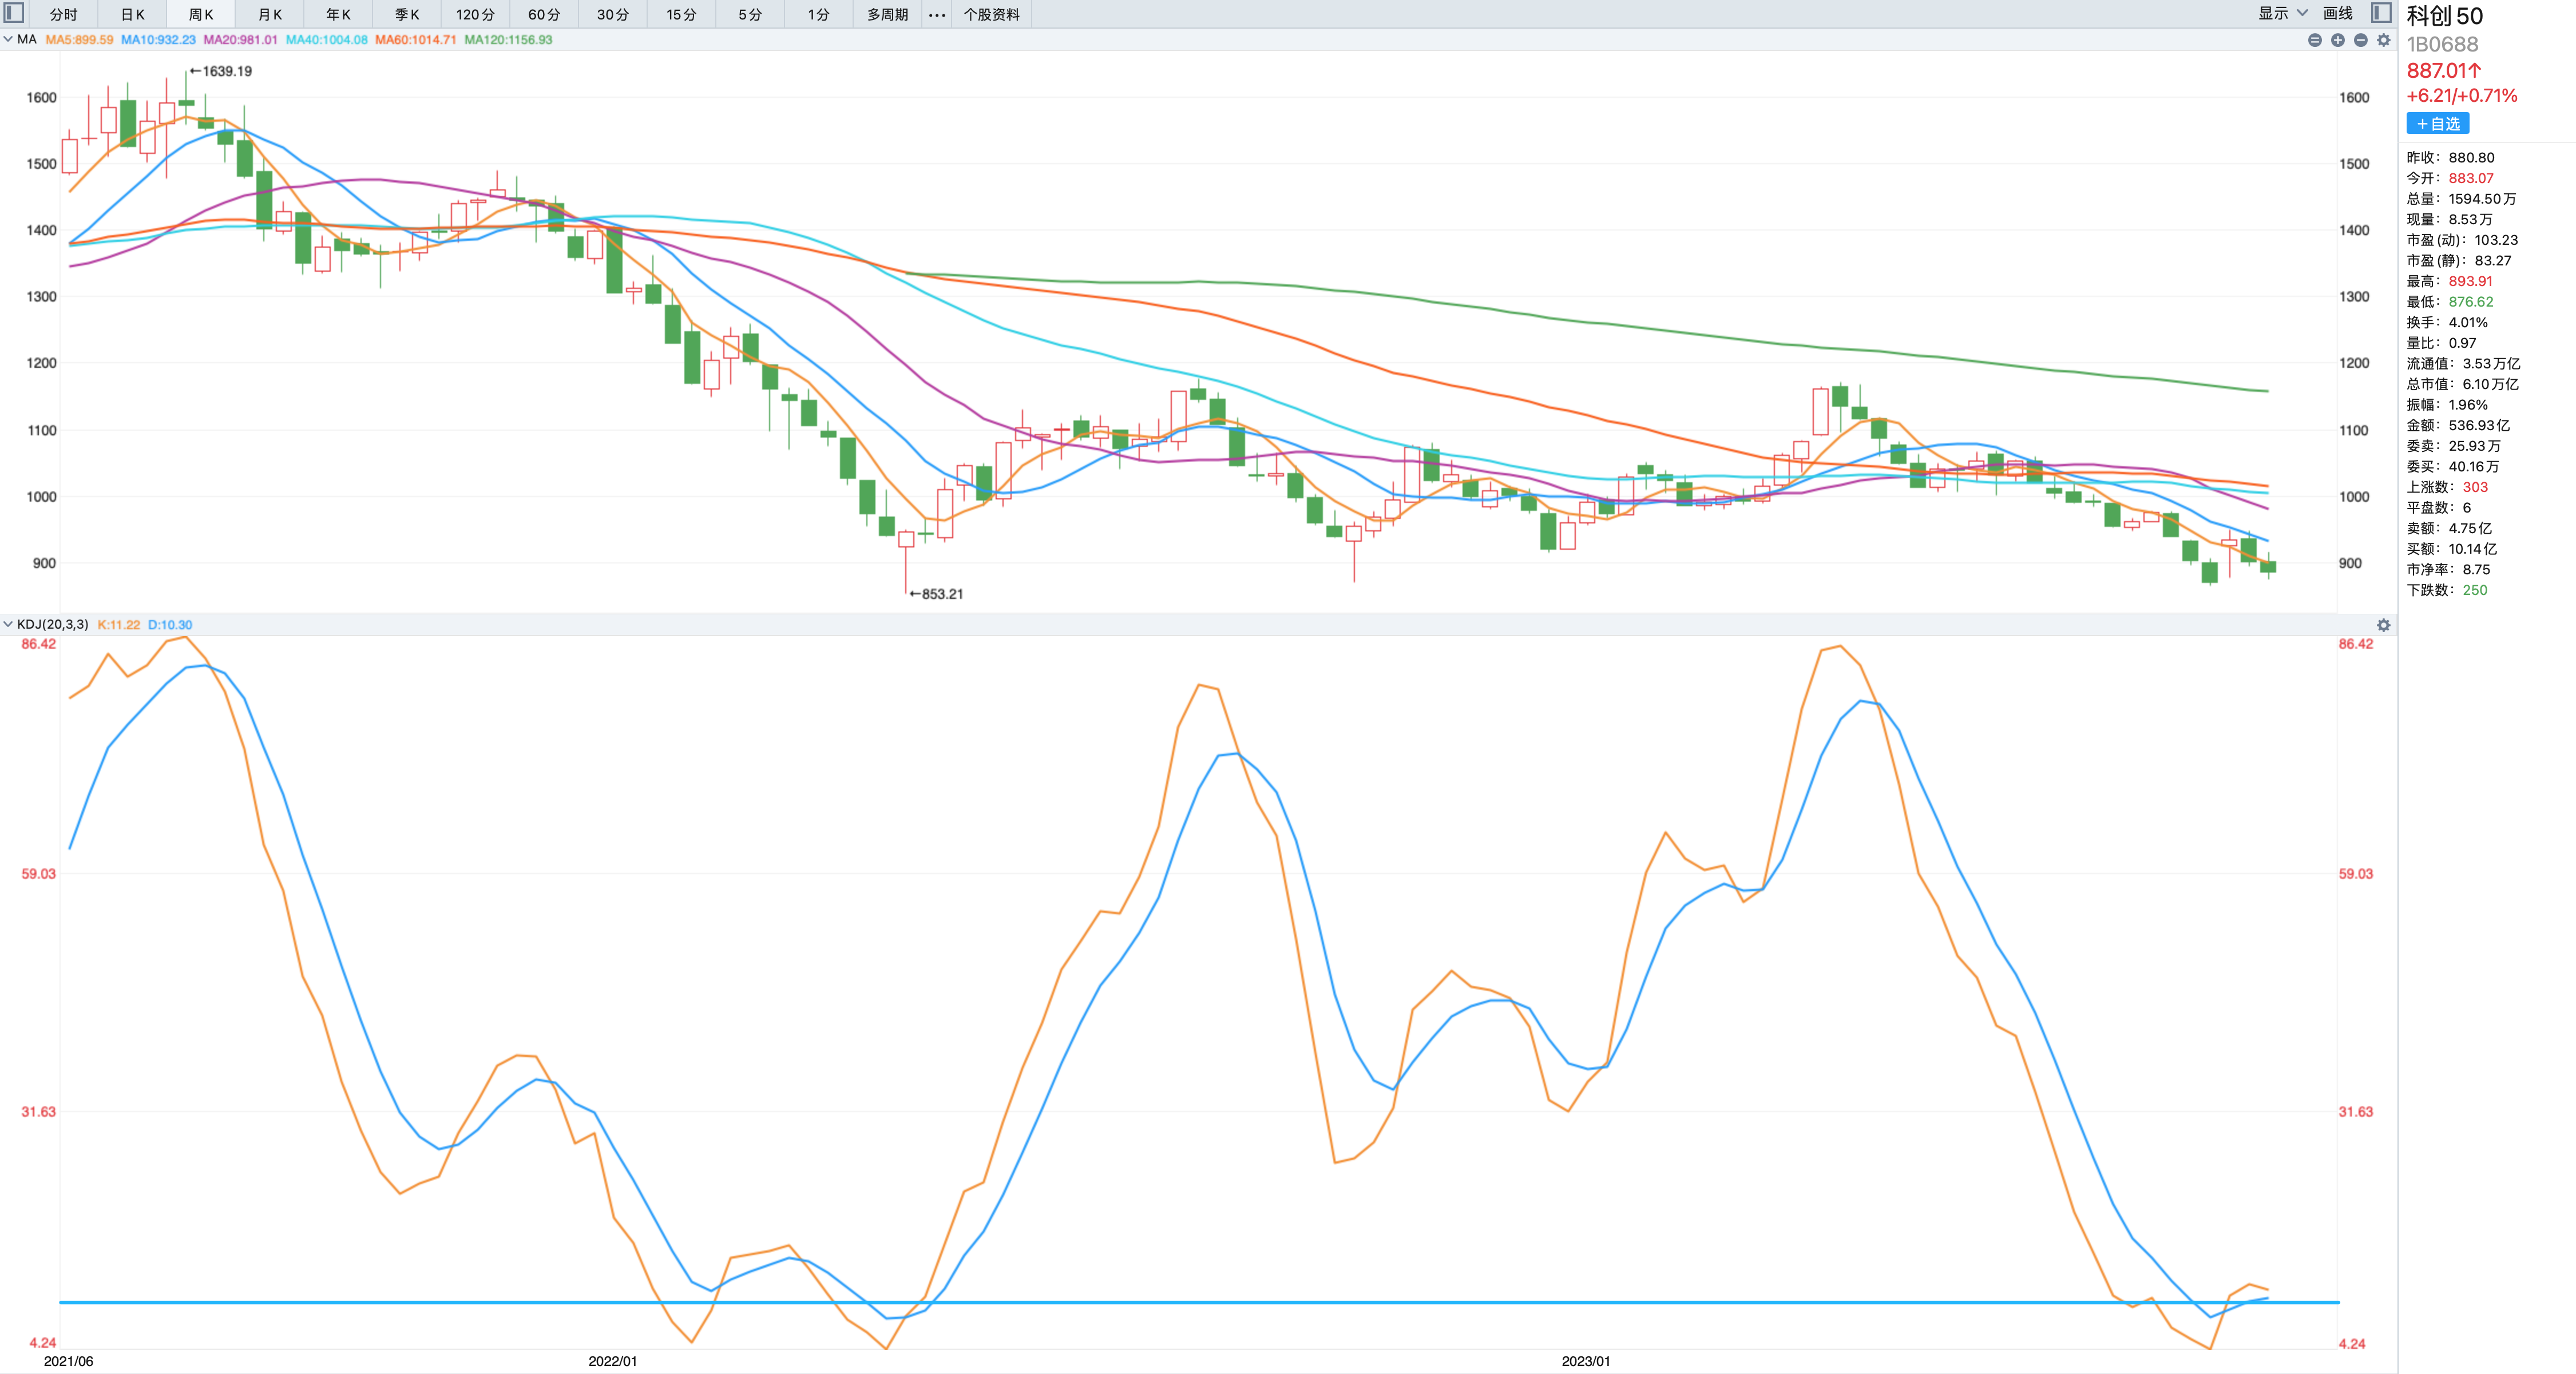Open MA indicator settings gear
Screen dimensions: 2576x1374
(x=2383, y=40)
